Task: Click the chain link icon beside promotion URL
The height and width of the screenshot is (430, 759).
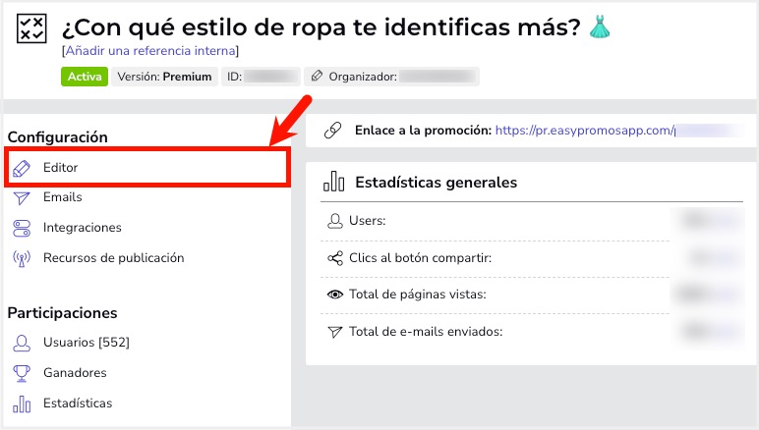Action: click(x=332, y=131)
